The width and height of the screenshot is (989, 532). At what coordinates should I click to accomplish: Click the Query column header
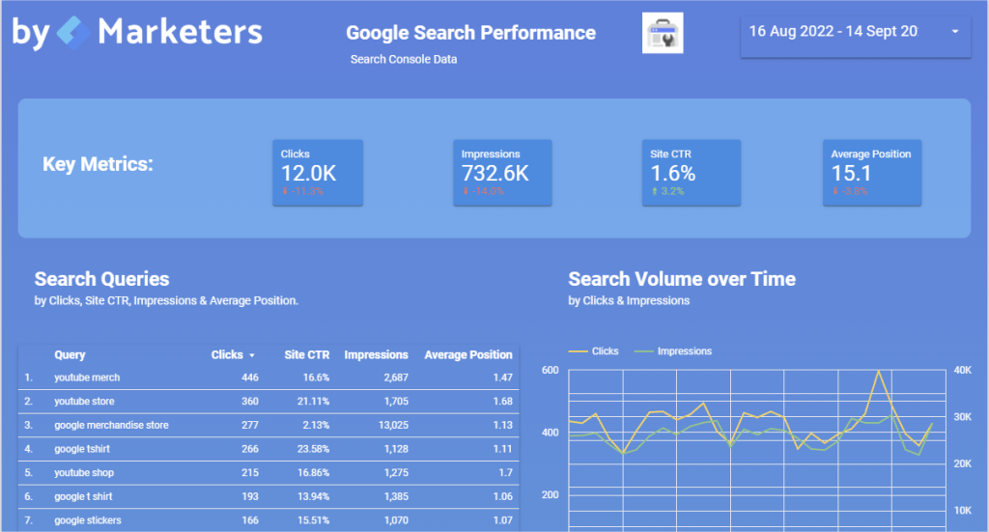coord(70,355)
